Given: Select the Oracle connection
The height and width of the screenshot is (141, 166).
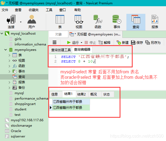Looking at the screenshot, I should [x=16, y=131].
